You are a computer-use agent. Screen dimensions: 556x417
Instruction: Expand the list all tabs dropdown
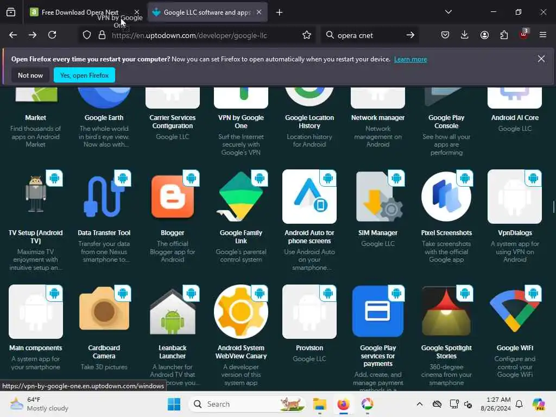448,12
